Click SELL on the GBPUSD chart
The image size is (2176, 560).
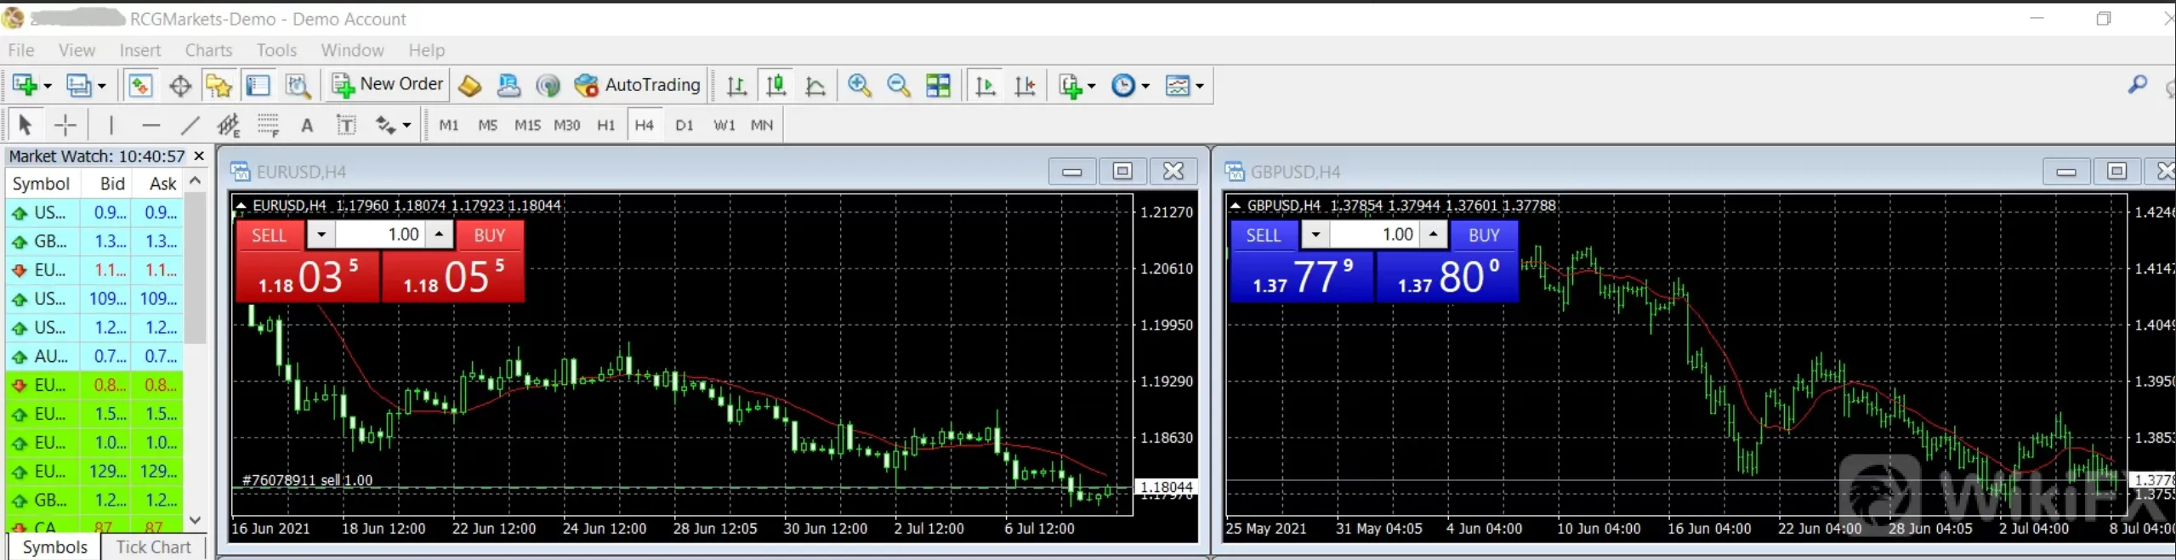1264,235
